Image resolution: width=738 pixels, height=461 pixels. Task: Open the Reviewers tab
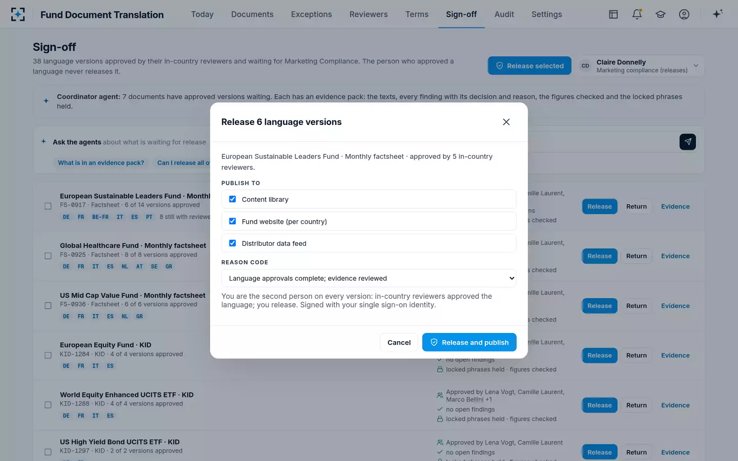point(368,14)
